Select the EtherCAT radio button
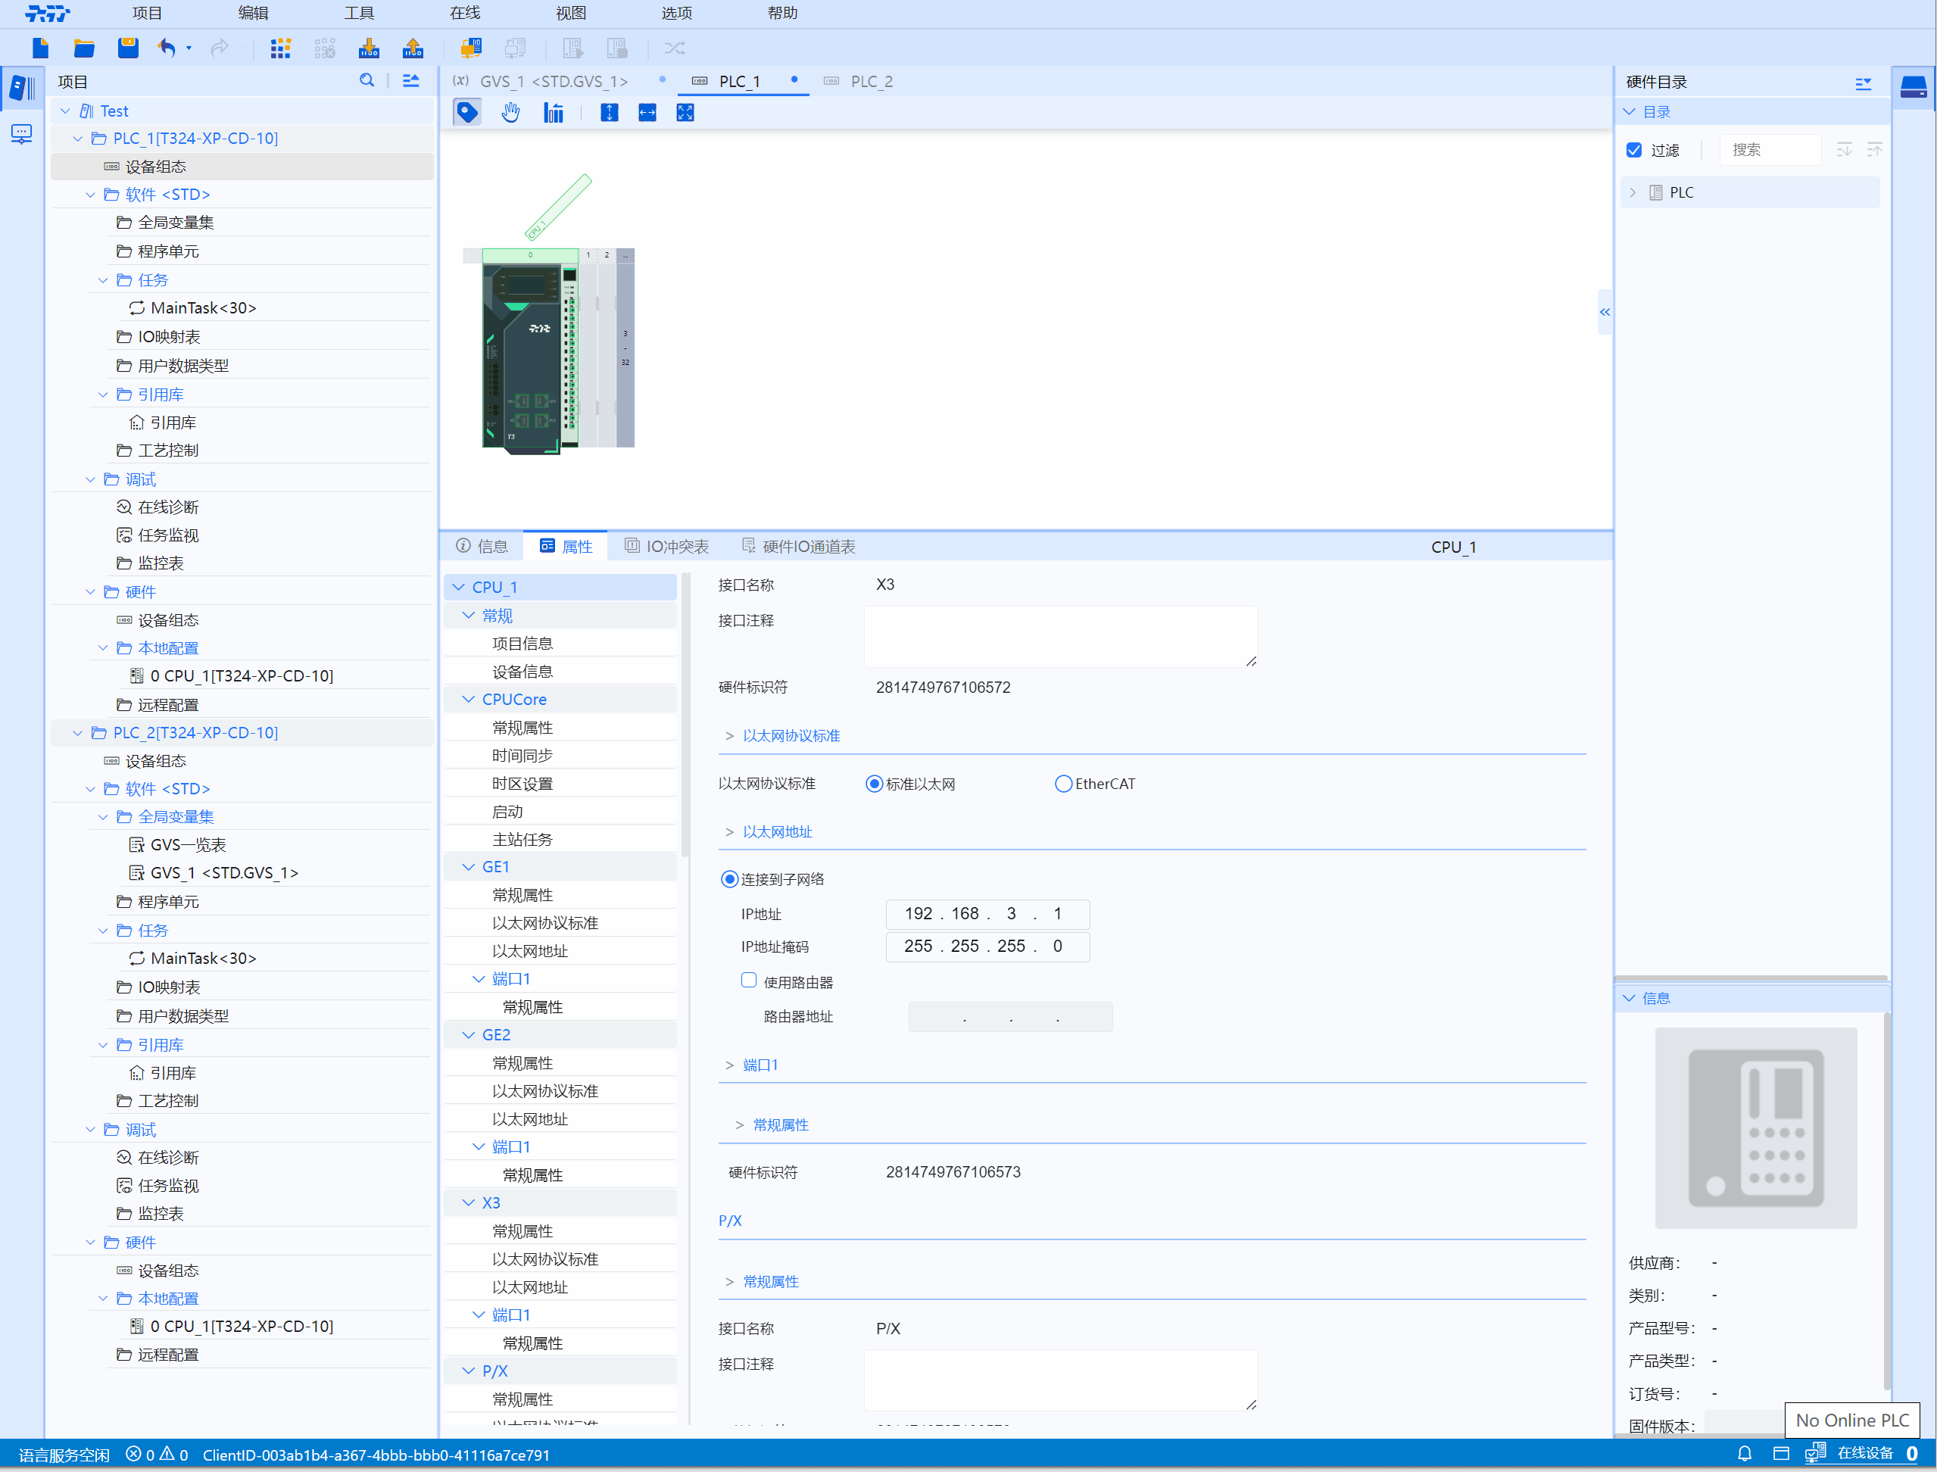This screenshot has height=1472, width=1937. pos(1062,783)
